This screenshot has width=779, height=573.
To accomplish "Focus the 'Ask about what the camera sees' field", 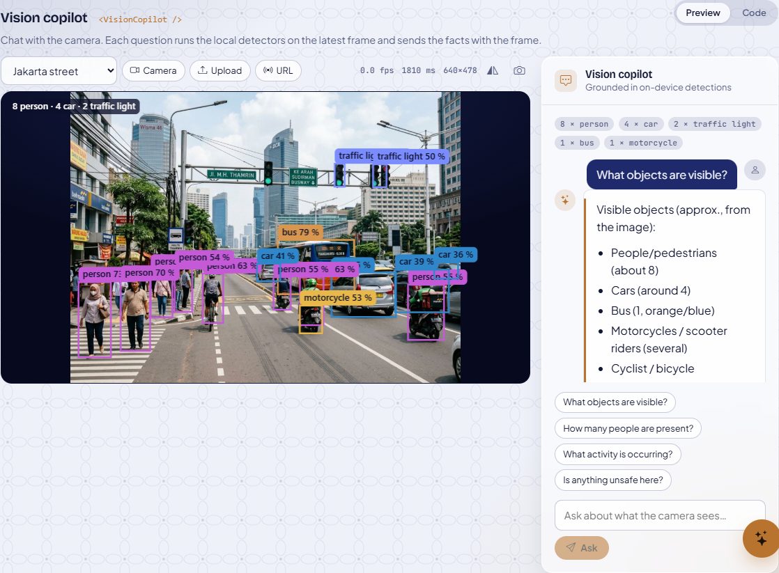I will pos(660,515).
